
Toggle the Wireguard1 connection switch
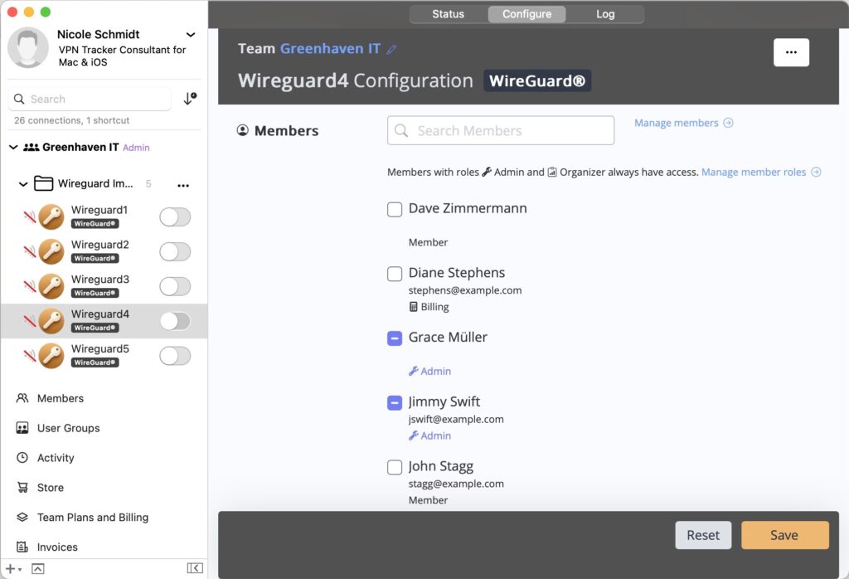(x=175, y=217)
